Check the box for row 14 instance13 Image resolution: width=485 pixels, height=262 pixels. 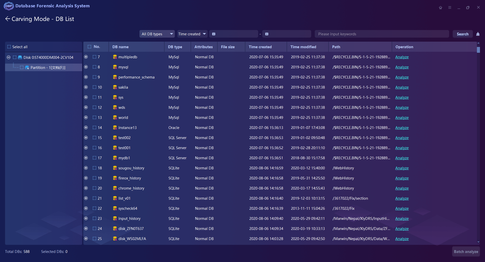[94, 128]
